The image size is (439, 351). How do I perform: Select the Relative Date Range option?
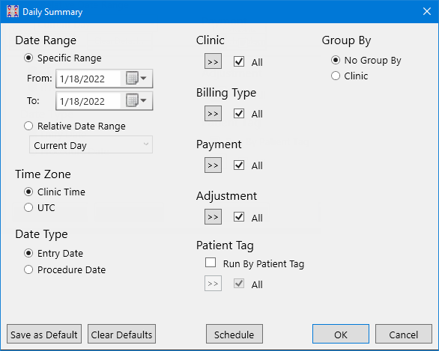pos(28,126)
